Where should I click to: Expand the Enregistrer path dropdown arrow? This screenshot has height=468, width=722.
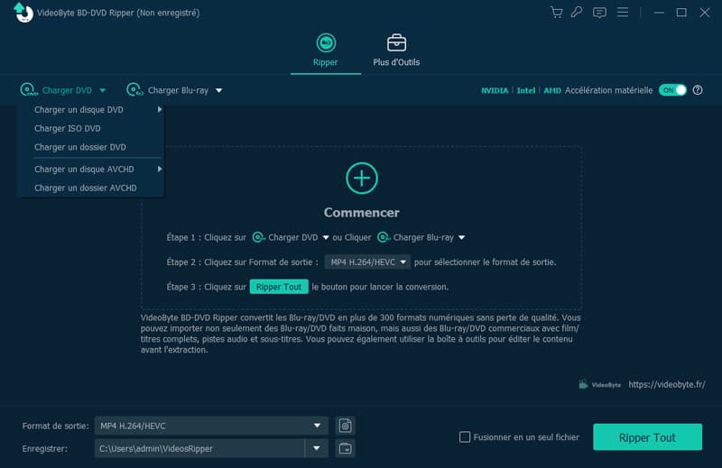coord(317,448)
